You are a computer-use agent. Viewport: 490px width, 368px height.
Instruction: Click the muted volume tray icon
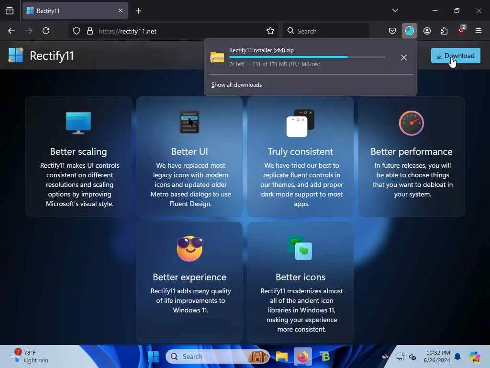tap(412, 356)
